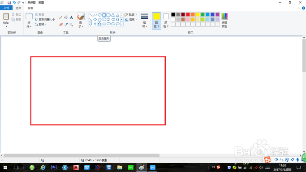306x172 pixels.
Task: Select the Color picker eyedropper tool
Action: click(x=66, y=25)
